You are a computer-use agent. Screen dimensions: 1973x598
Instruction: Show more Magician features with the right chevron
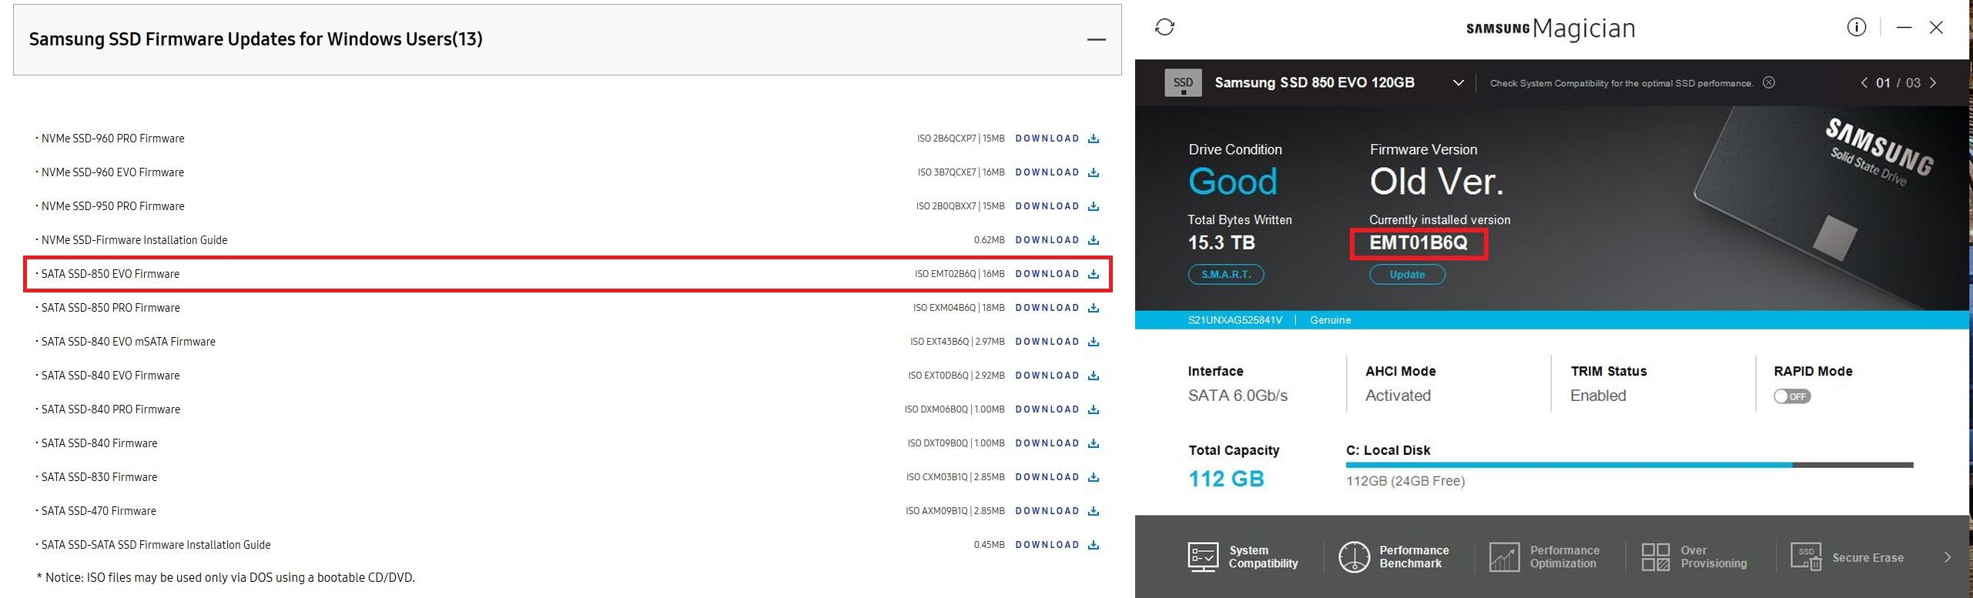1948,557
